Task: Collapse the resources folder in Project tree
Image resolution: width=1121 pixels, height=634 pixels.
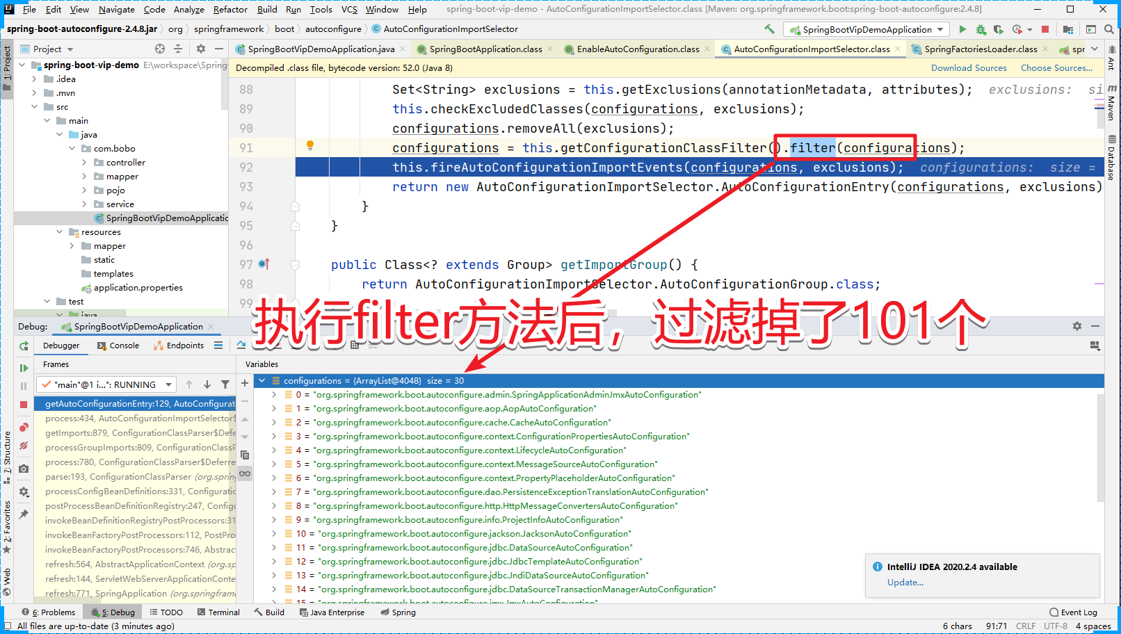Action: click(60, 231)
